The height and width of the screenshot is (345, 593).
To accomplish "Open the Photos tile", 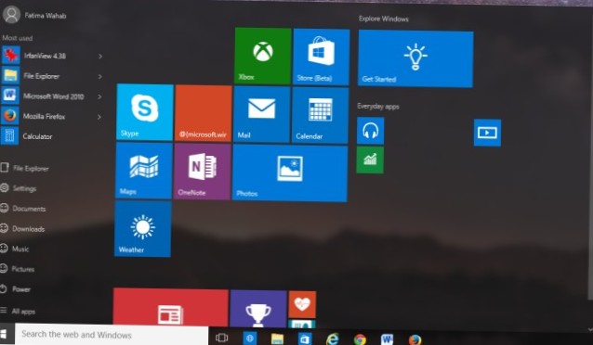I will click(290, 173).
